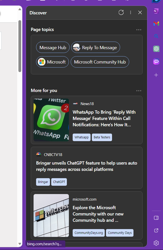Select Microsoft topic chip

(52, 62)
